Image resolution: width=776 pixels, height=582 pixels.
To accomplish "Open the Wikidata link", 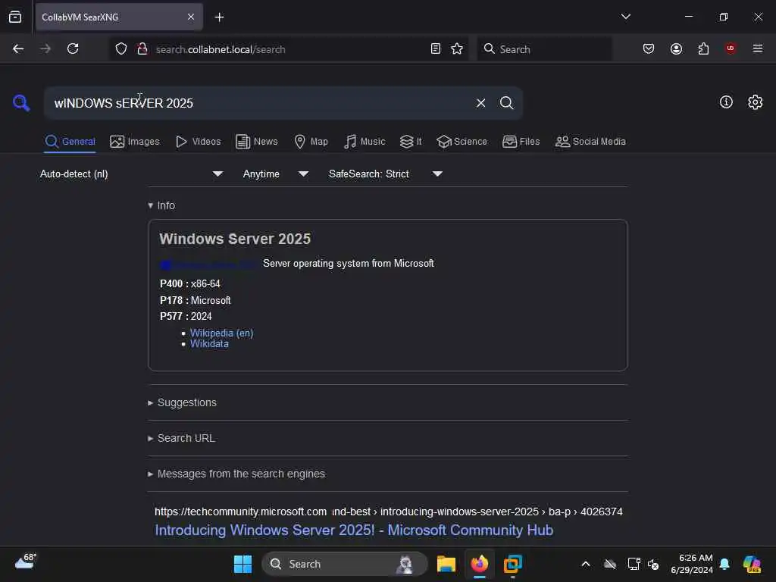I will 209,343.
